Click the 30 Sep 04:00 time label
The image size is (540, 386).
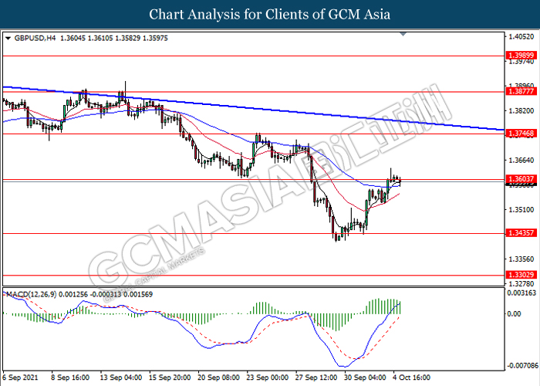(x=366, y=378)
